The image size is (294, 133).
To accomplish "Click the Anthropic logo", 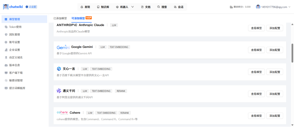I will (67, 25).
